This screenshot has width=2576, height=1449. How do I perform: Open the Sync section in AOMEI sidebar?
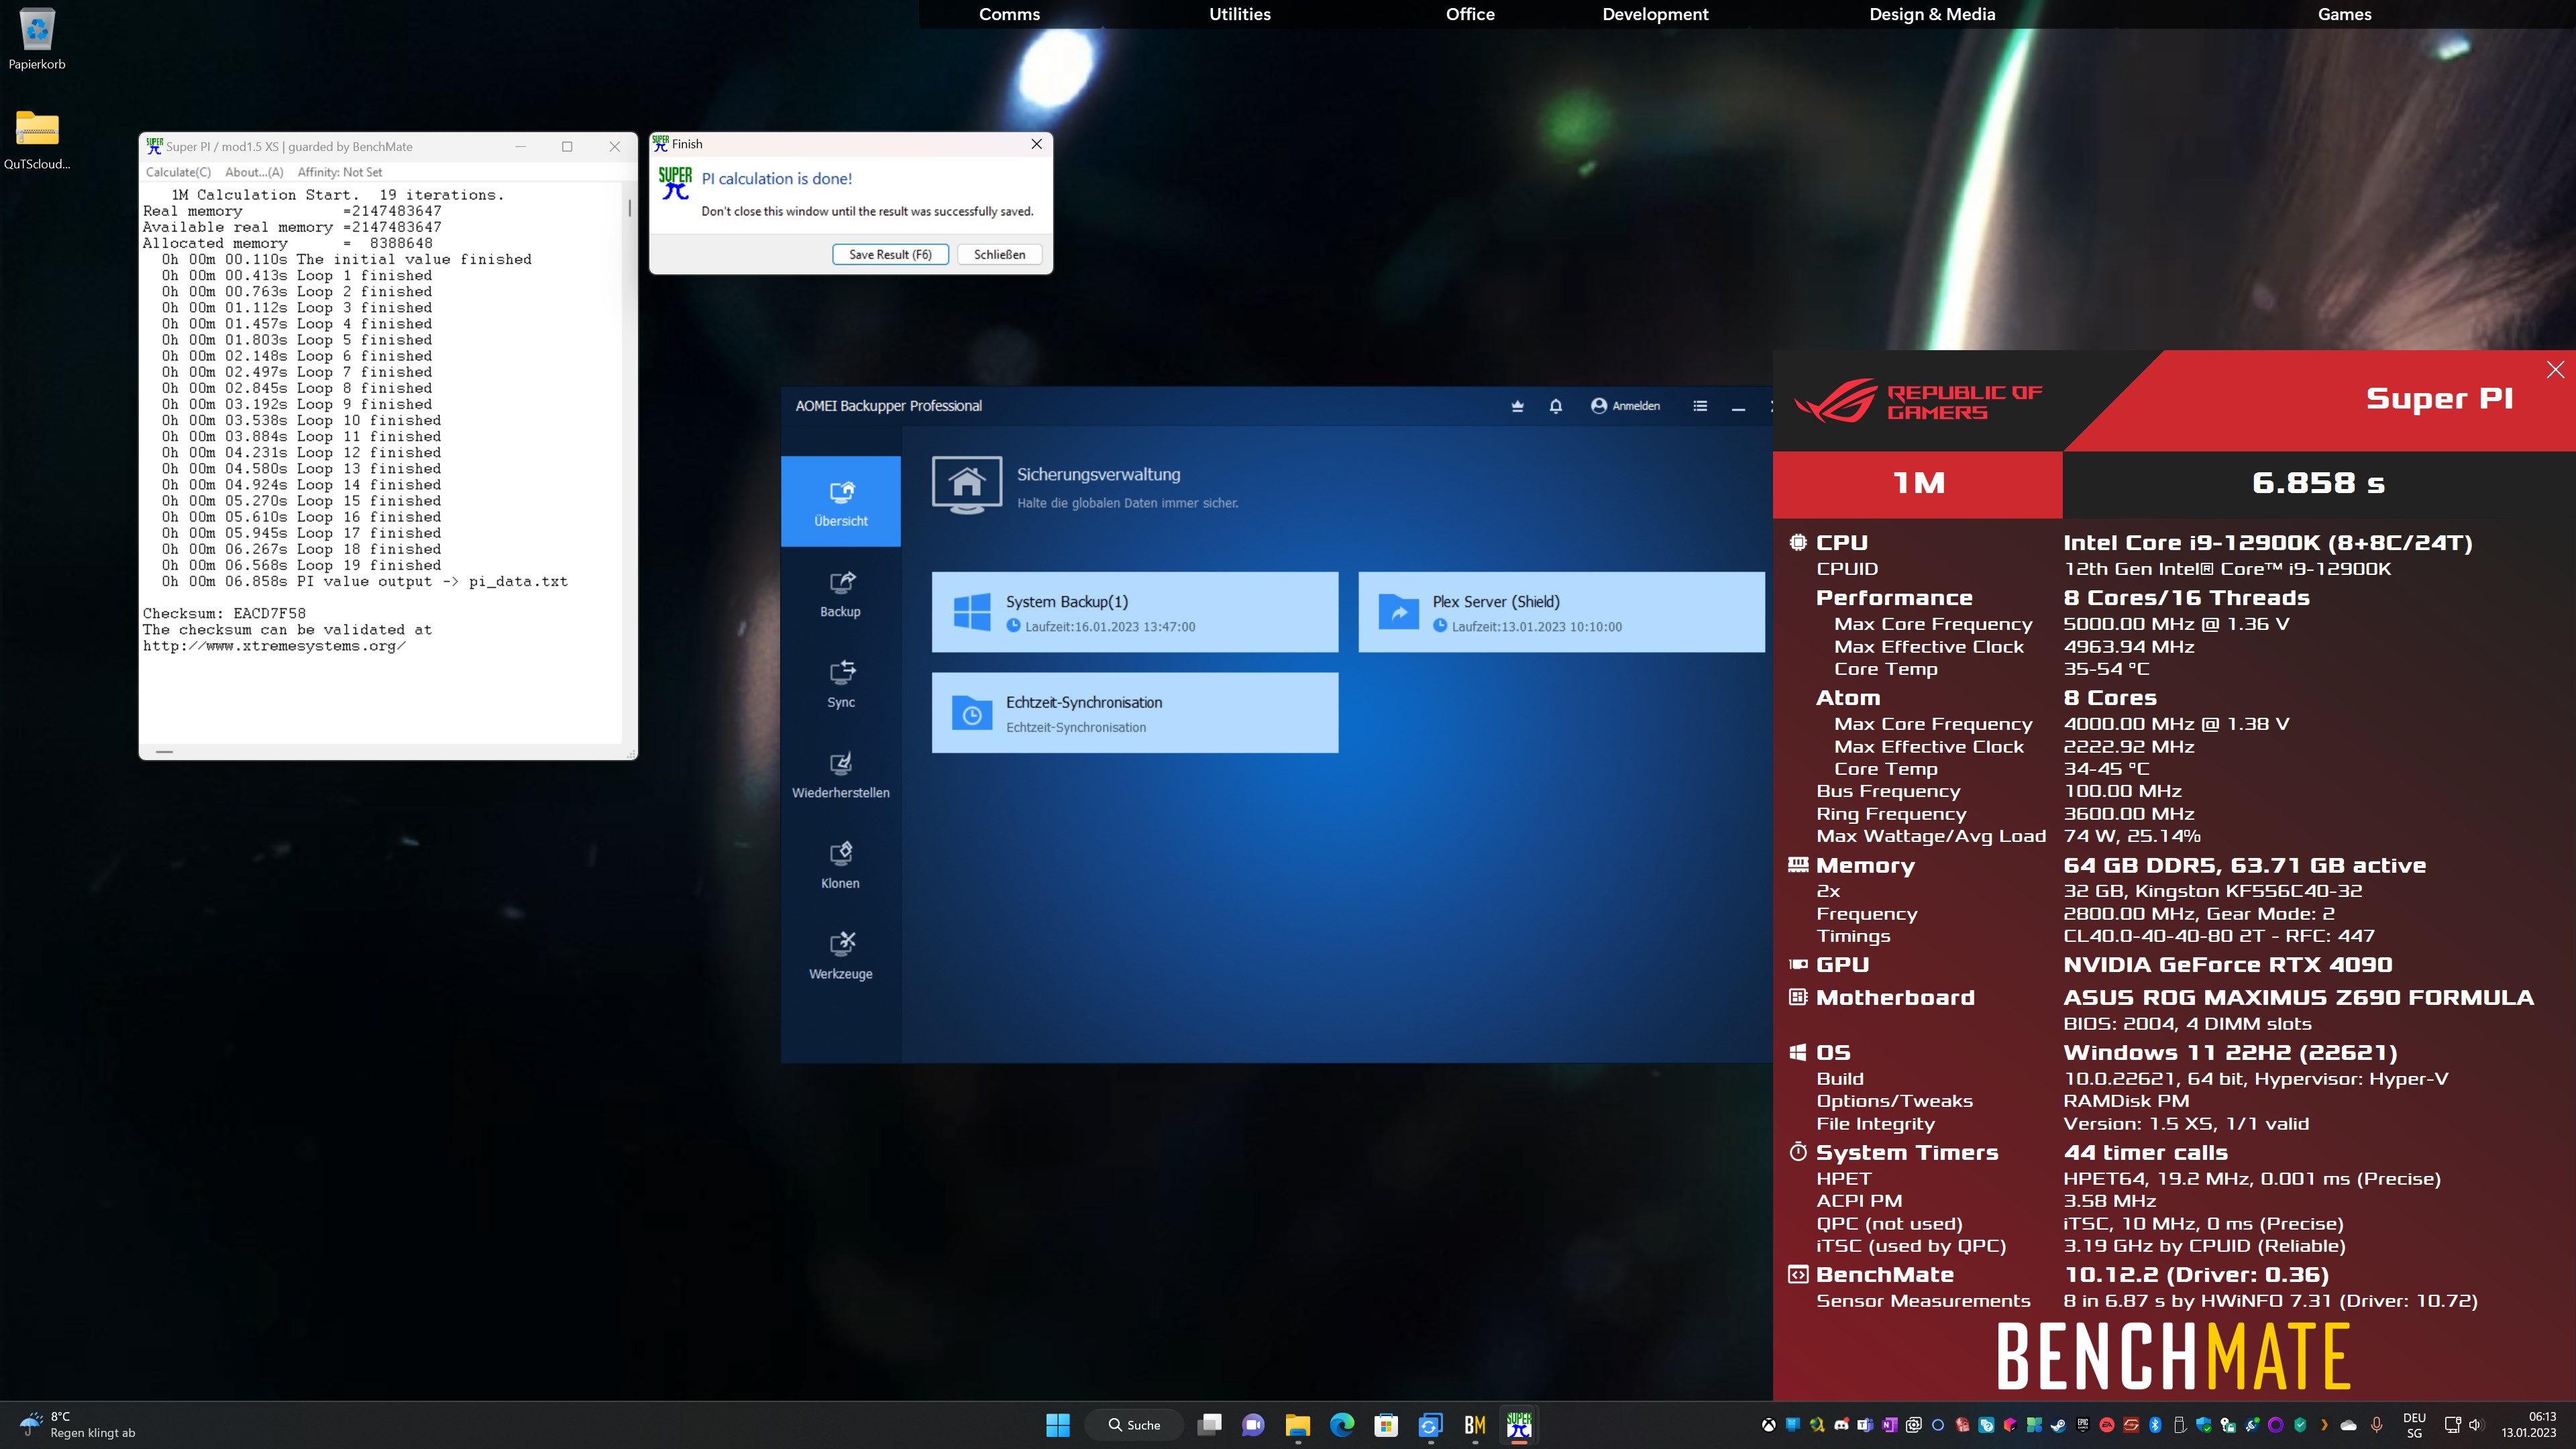coord(841,684)
